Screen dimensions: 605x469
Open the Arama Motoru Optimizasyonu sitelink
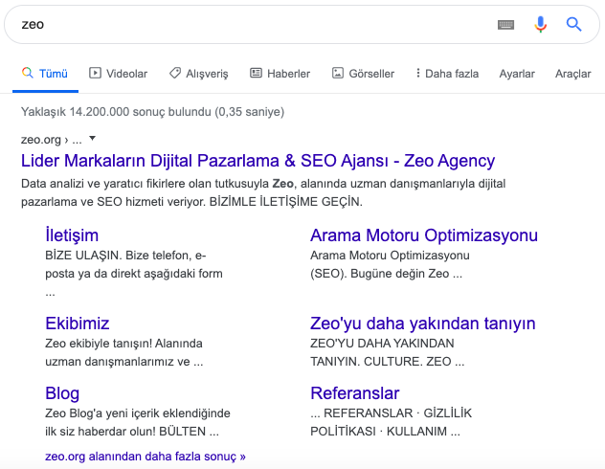click(x=424, y=235)
